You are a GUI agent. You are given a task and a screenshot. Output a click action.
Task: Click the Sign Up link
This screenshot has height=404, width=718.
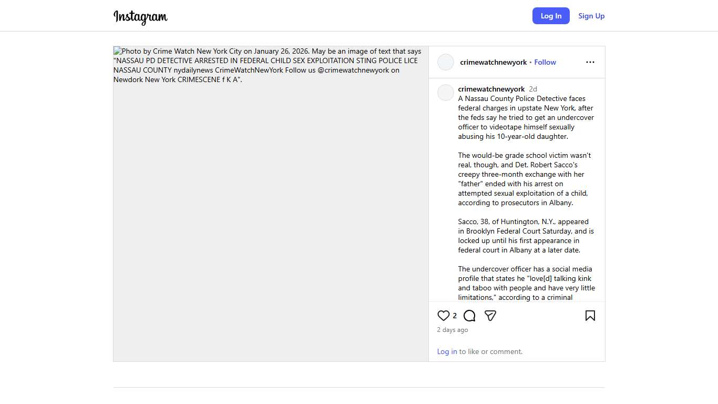(x=591, y=16)
